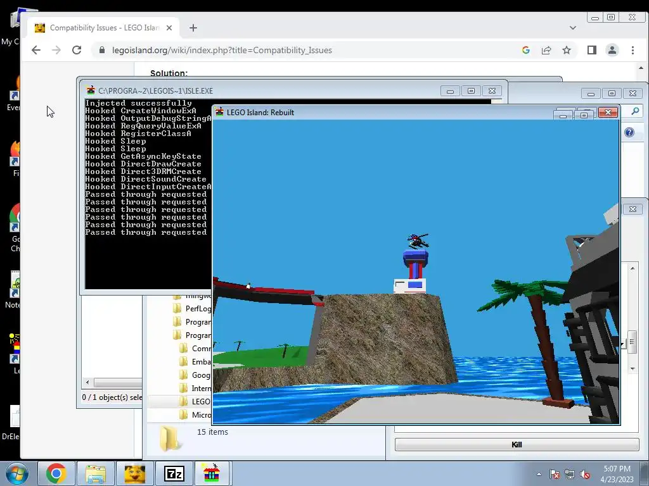Click search magnifier in Explorer window
649x486 pixels.
pyautogui.click(x=635, y=111)
